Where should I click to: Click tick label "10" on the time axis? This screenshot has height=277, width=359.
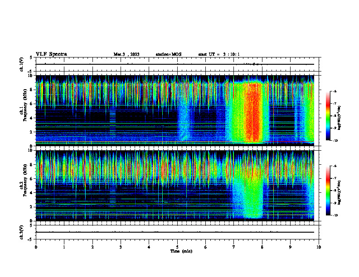click(319, 247)
